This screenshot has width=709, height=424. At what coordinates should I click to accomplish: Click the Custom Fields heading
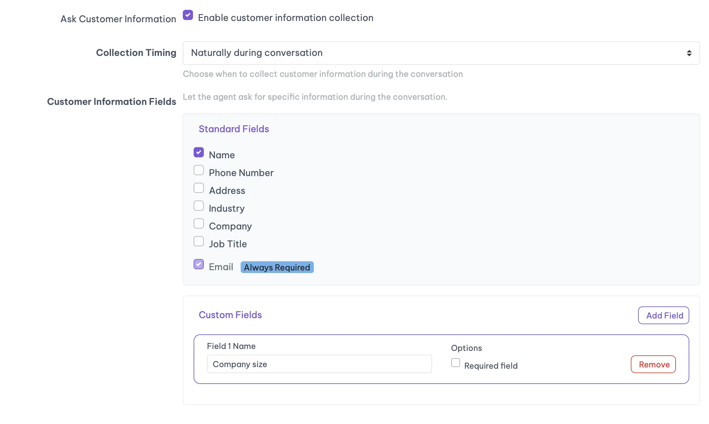[230, 315]
